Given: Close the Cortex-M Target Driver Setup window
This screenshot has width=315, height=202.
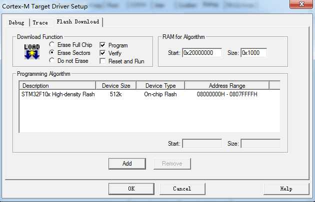Looking at the screenshot, I should tap(301, 4).
